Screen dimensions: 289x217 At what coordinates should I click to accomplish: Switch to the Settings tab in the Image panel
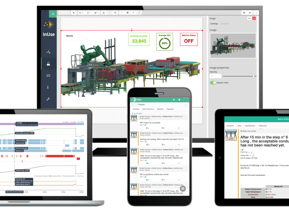point(214,24)
